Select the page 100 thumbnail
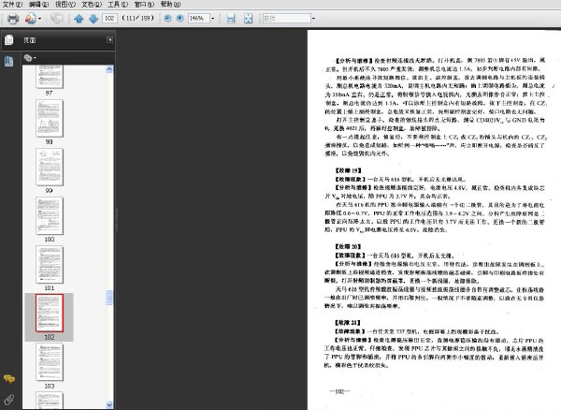Viewport: 561px width, 410px height. coord(50,215)
